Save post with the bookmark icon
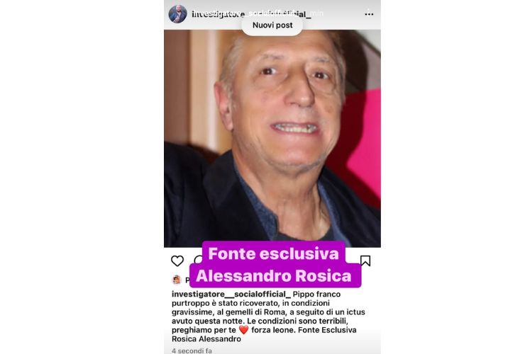Screen dimensions: 525x354 click(365, 261)
